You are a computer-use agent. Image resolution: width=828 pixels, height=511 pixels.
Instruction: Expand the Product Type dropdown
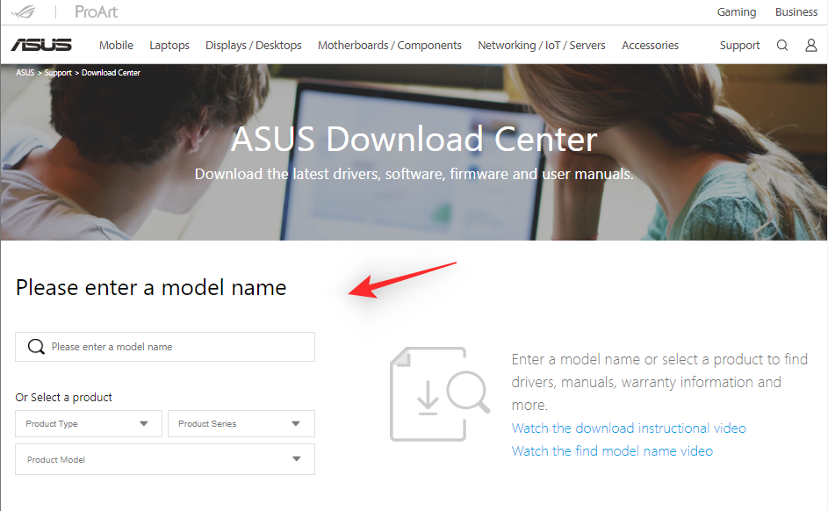[89, 423]
